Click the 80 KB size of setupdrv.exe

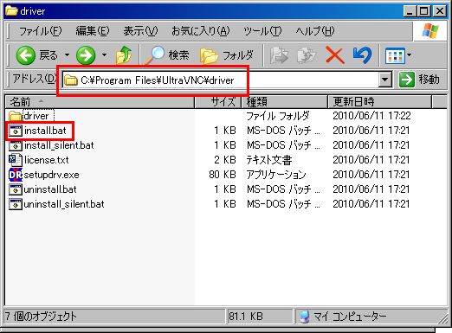[x=223, y=175]
